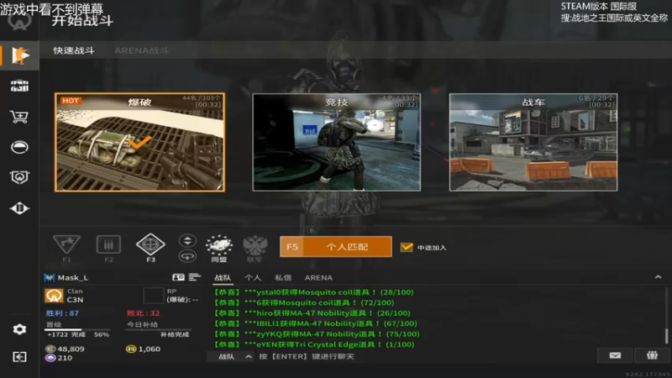Open the battle start sidebar icon

19,55
